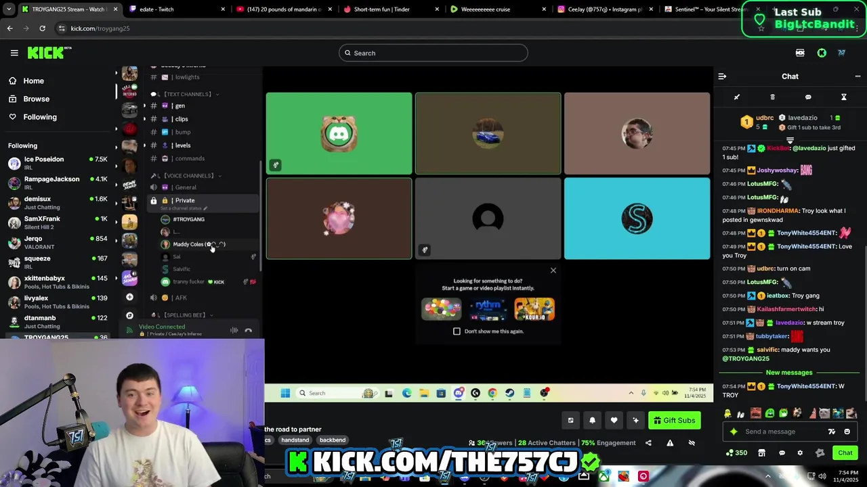The height and width of the screenshot is (487, 867).
Task: Click the blue S avatar participant tile
Action: (x=637, y=218)
